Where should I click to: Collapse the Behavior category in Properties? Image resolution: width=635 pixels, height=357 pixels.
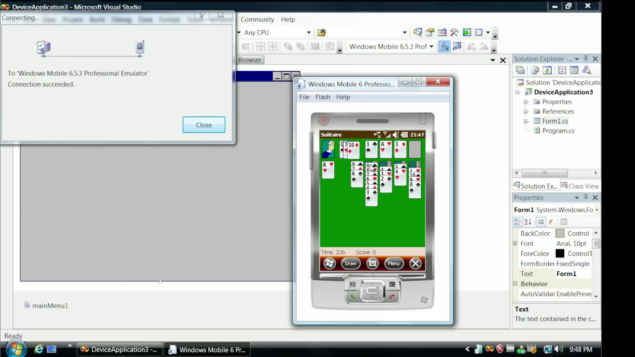pos(515,284)
